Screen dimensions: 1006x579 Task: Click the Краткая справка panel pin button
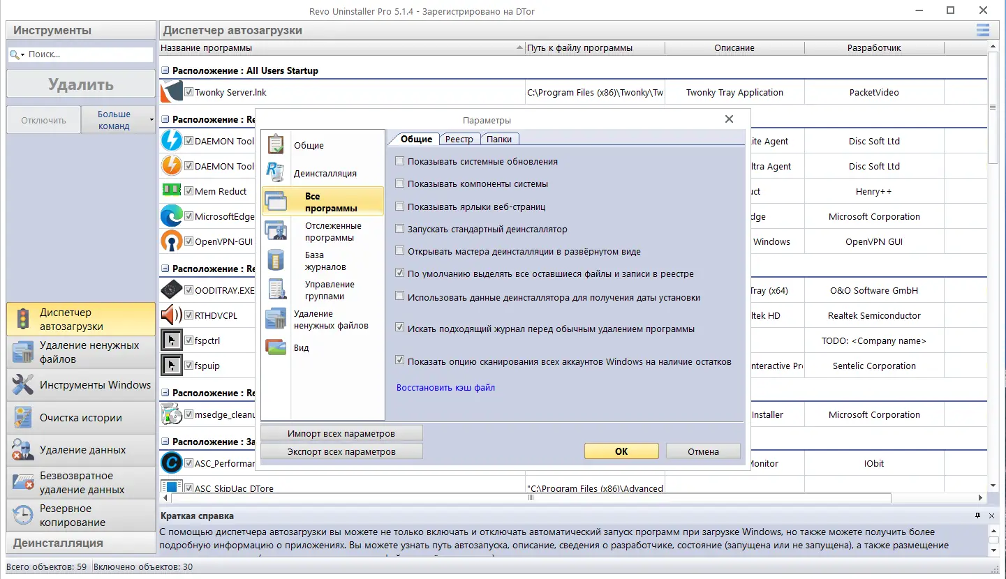pos(978,516)
